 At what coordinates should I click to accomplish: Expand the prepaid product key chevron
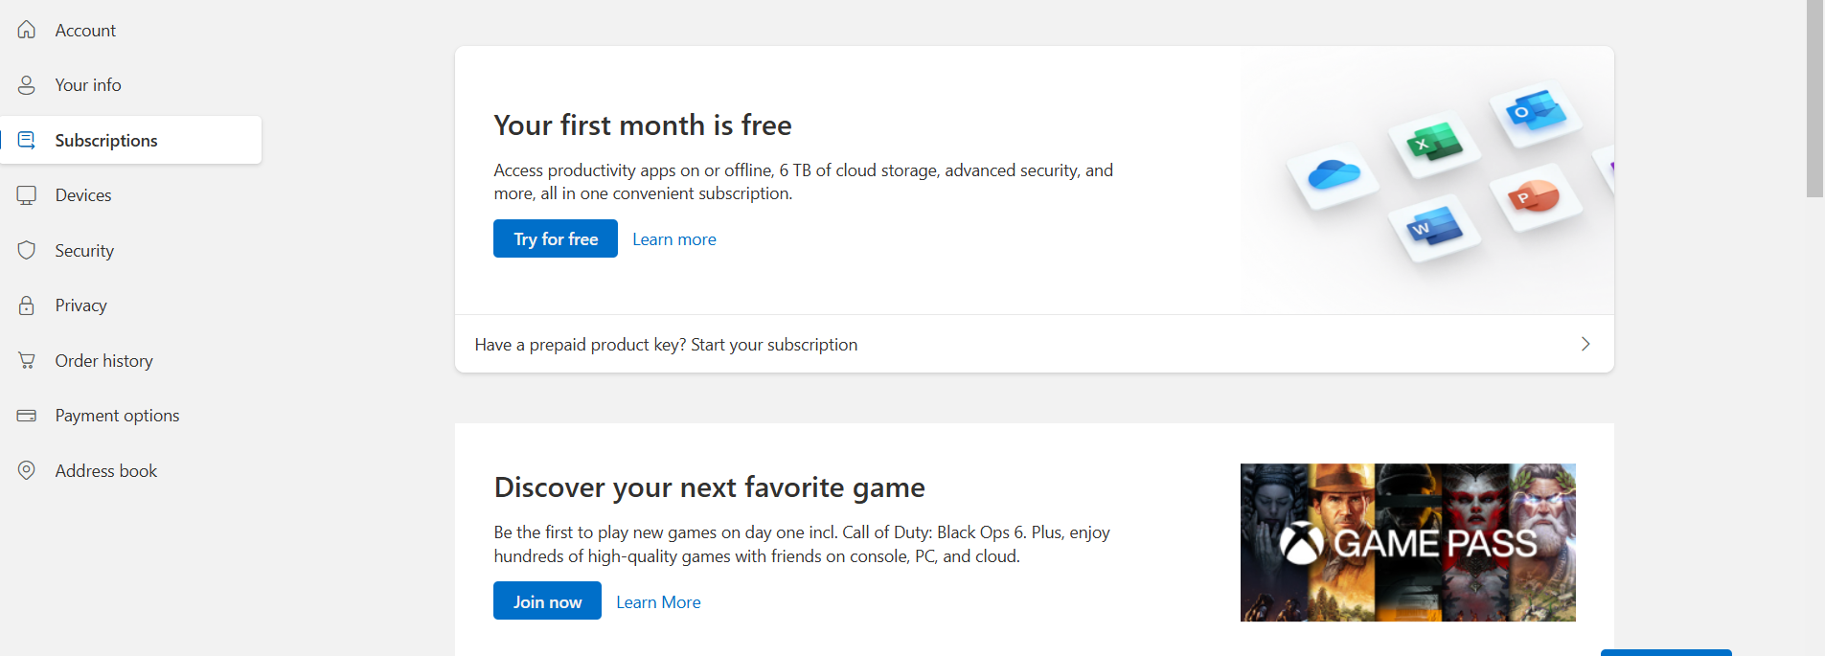pos(1585,344)
